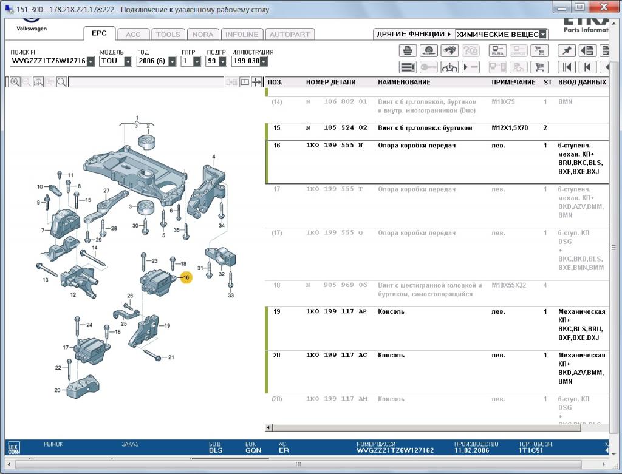This screenshot has height=474, width=622.
Task: Click the information icon with curved arrows
Action: coord(449,67)
